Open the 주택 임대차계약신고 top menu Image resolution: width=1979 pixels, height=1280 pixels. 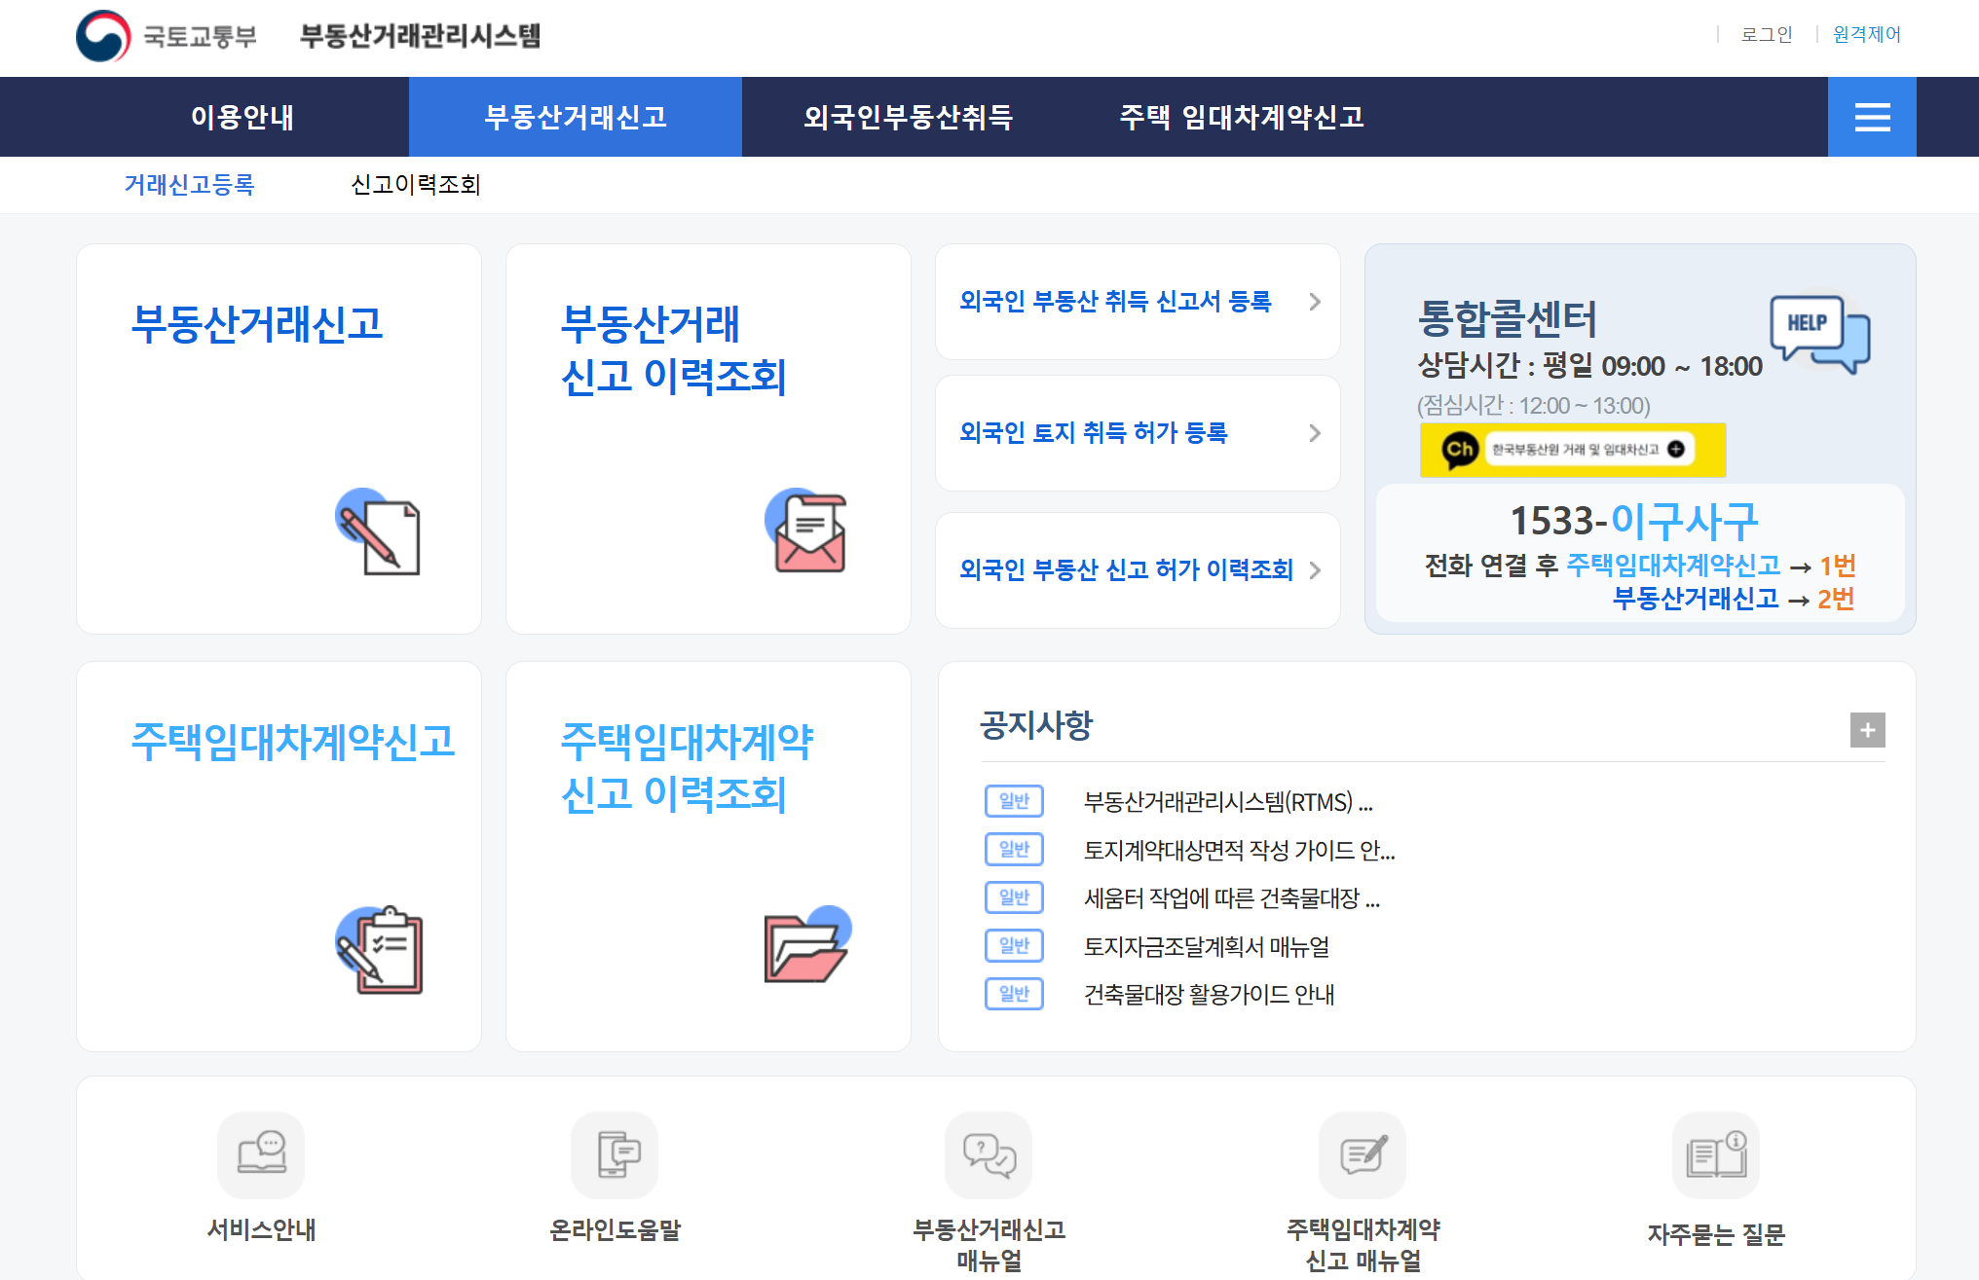1241,118
